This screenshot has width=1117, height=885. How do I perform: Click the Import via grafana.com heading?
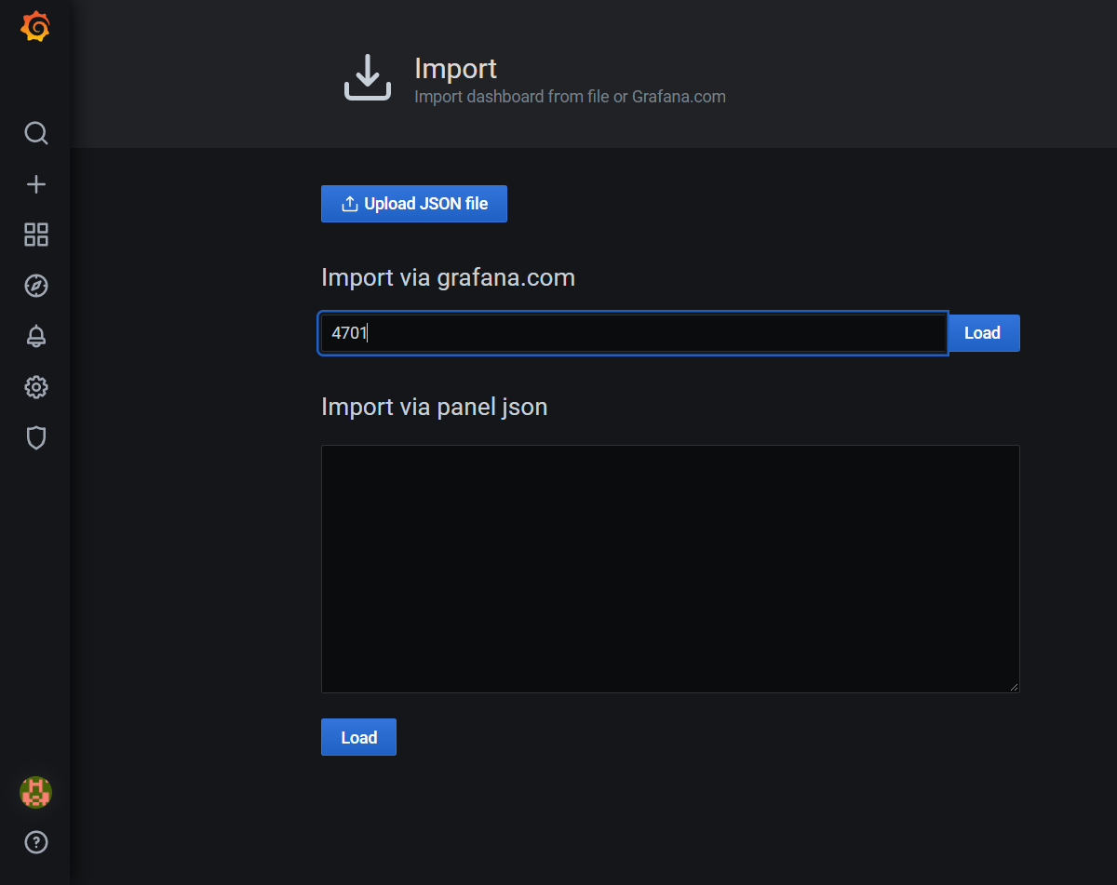click(x=448, y=276)
